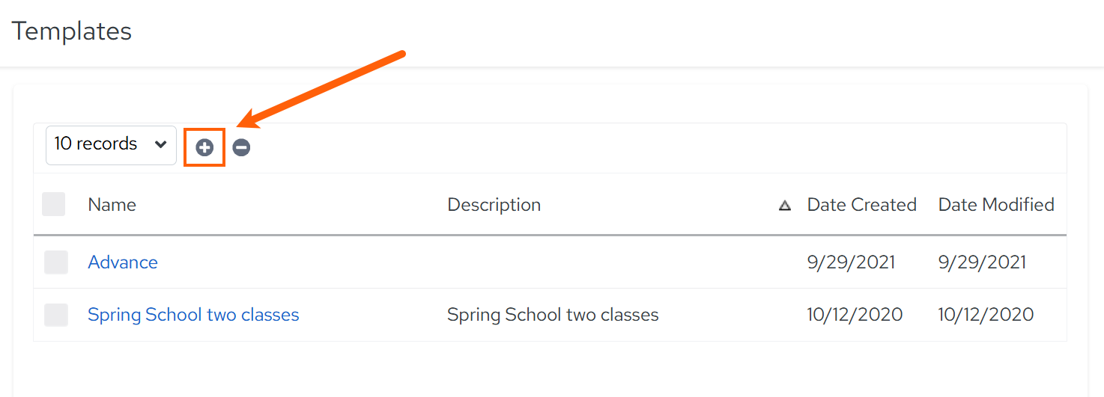The height and width of the screenshot is (397, 1104).
Task: Click Advance row's Date Modified 9/29/2021 cell
Action: point(982,262)
